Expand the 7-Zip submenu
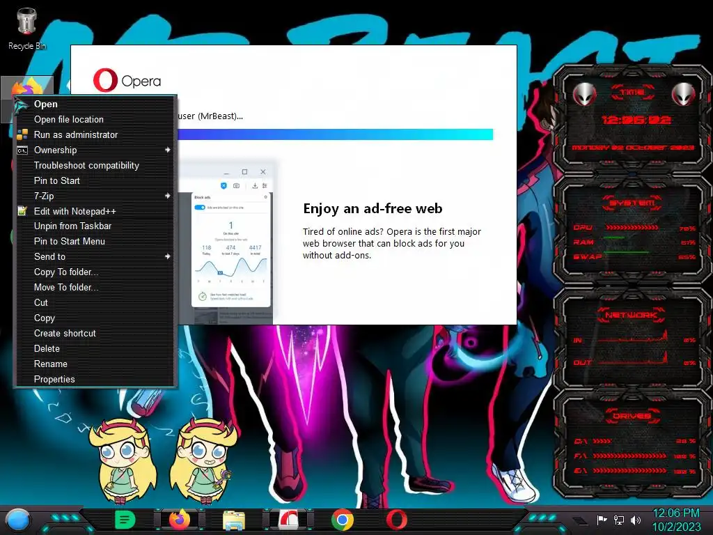This screenshot has height=535, width=713. [x=95, y=196]
